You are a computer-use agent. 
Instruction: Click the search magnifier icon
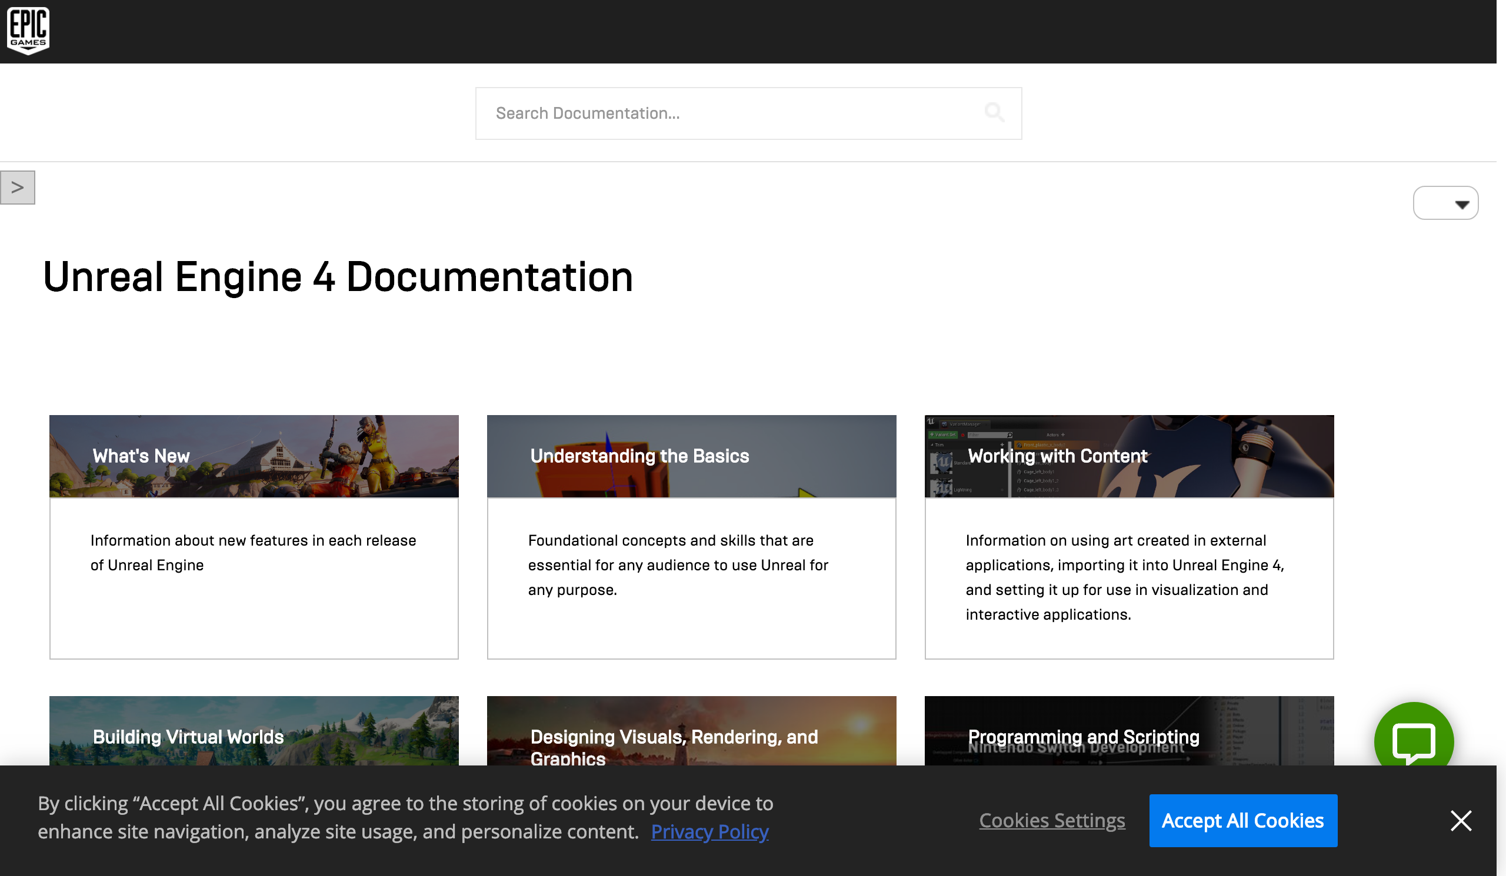994,112
